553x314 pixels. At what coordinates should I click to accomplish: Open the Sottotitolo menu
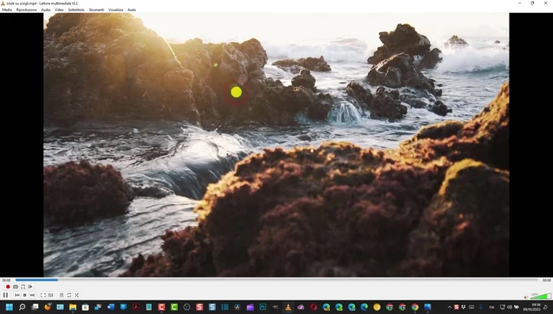[76, 9]
